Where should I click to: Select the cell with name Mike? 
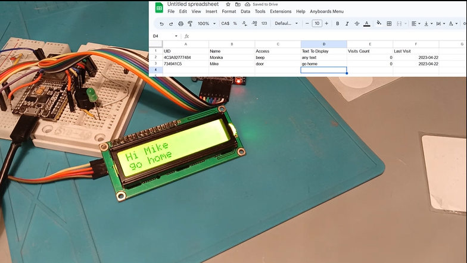coord(232,64)
